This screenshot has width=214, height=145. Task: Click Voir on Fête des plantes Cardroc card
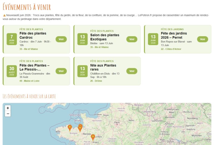click(x=61, y=39)
